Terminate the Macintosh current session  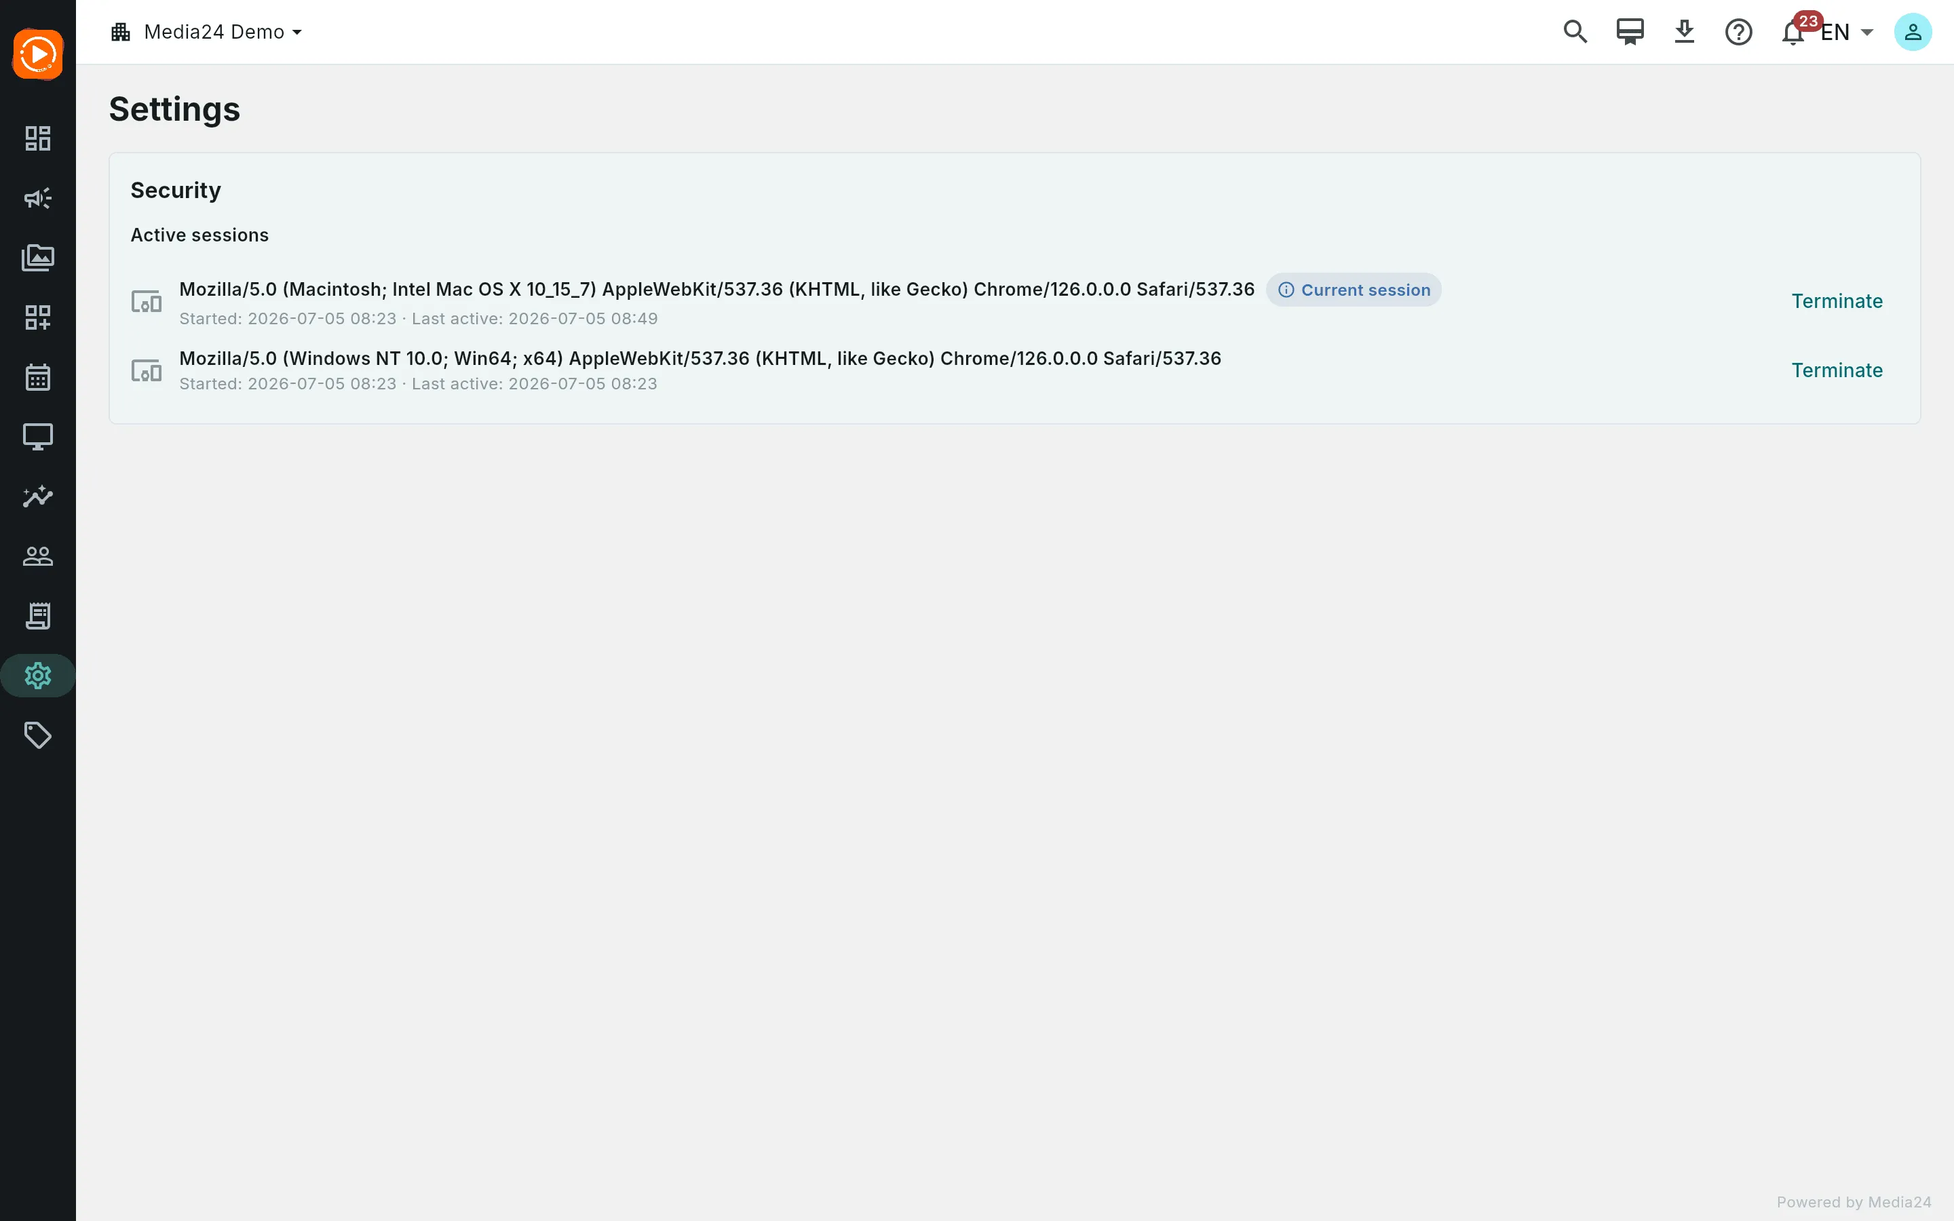1837,301
